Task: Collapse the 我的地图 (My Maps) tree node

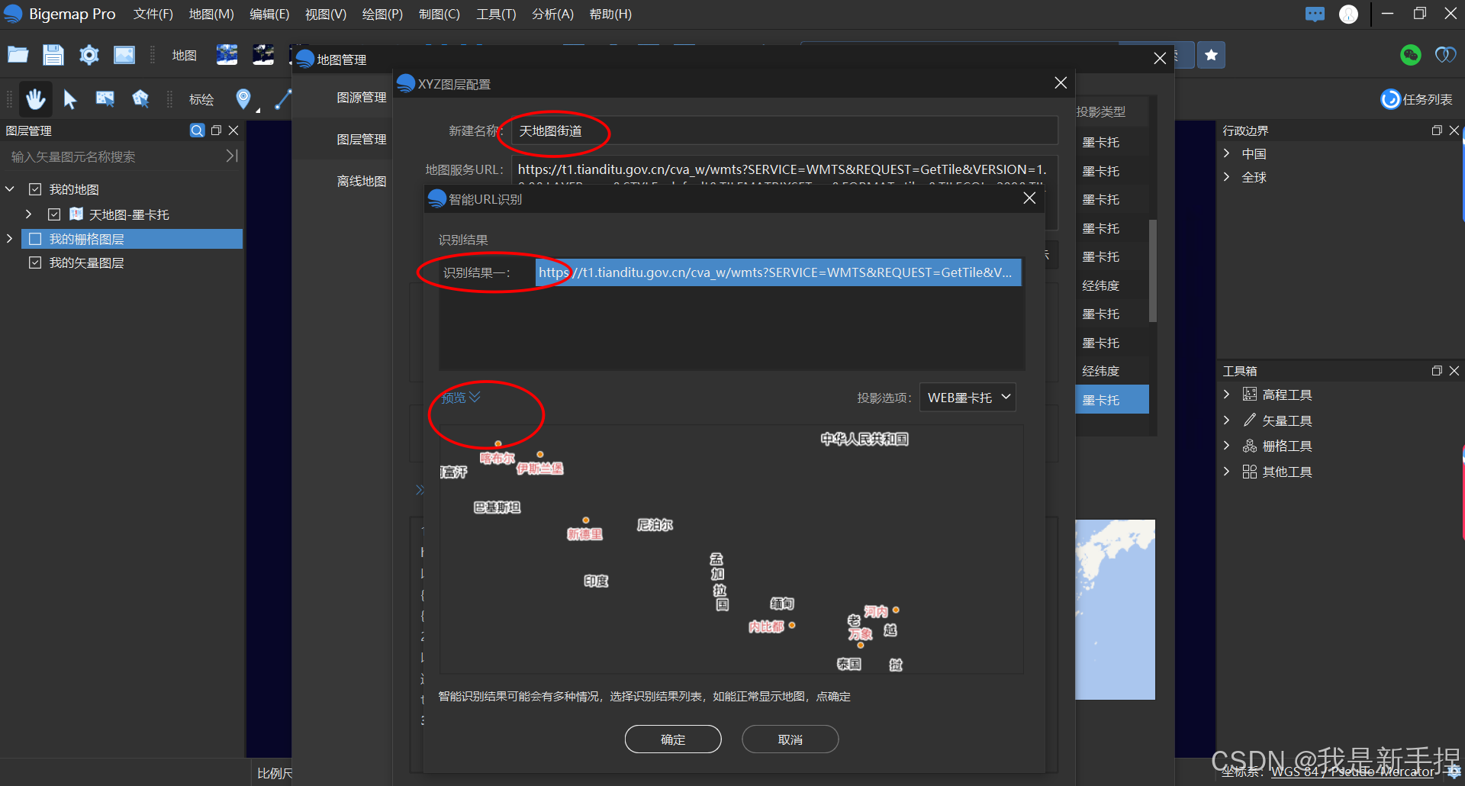Action: tap(10, 188)
